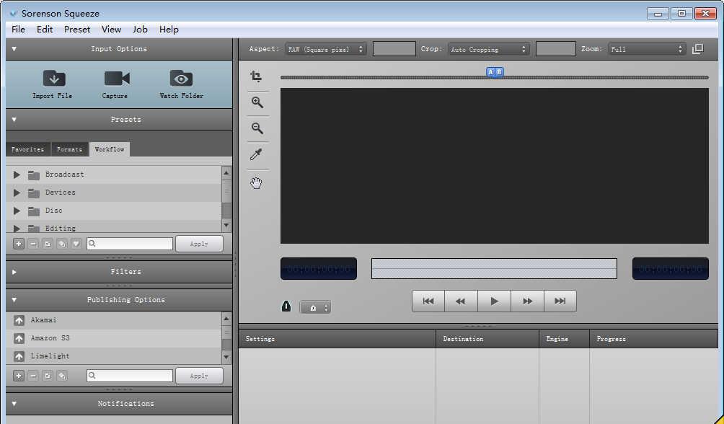
Task: Select the Workflow tab
Action: point(110,149)
